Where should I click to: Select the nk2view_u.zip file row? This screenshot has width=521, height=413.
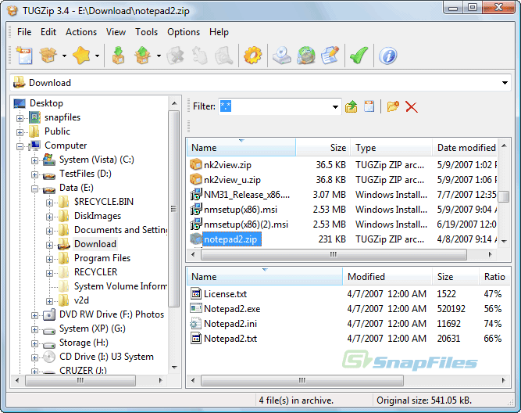click(342, 180)
